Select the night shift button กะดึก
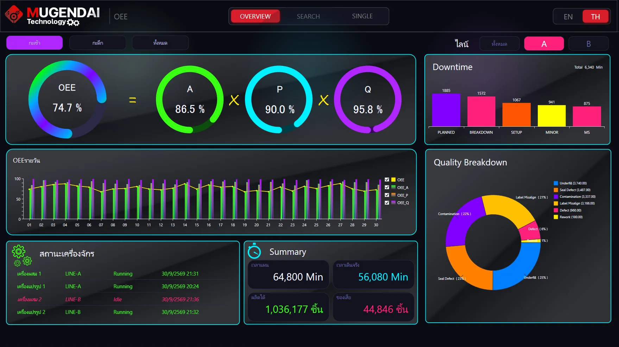The height and width of the screenshot is (347, 619). pyautogui.click(x=97, y=43)
